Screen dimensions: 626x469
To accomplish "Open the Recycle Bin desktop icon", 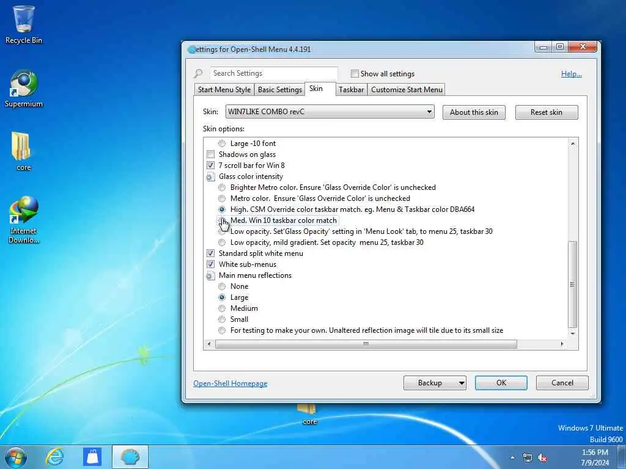I will 24,24.
